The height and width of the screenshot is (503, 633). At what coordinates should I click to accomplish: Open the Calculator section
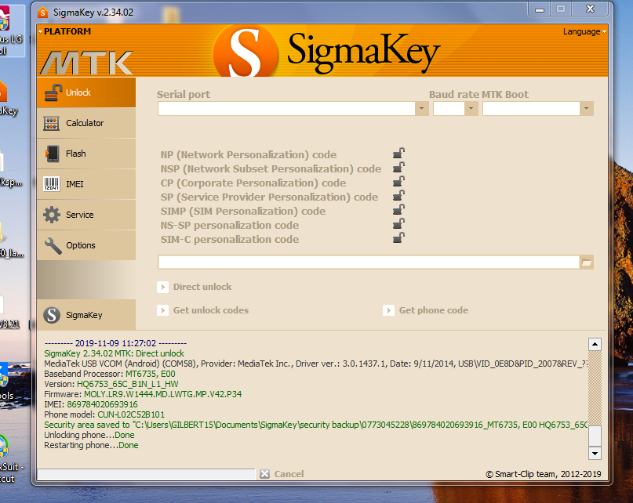(86, 123)
